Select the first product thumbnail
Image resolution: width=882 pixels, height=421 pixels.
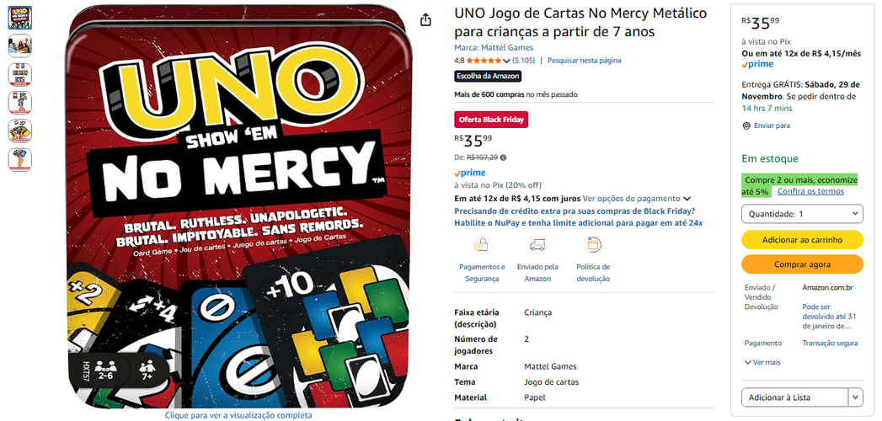point(19,18)
